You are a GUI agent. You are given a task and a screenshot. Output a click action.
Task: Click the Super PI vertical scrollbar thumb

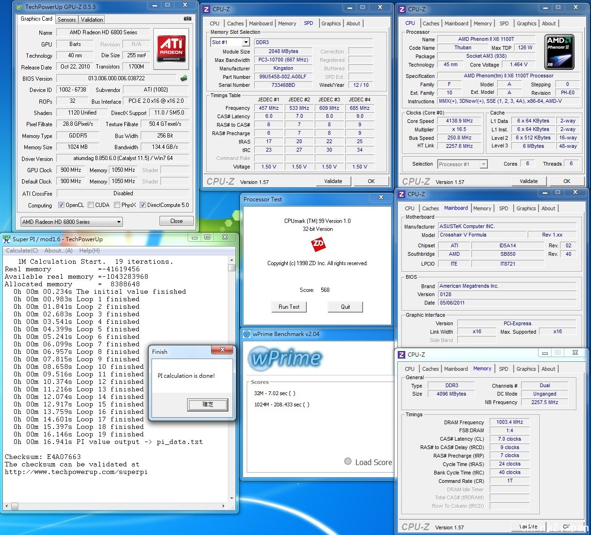pos(232,267)
